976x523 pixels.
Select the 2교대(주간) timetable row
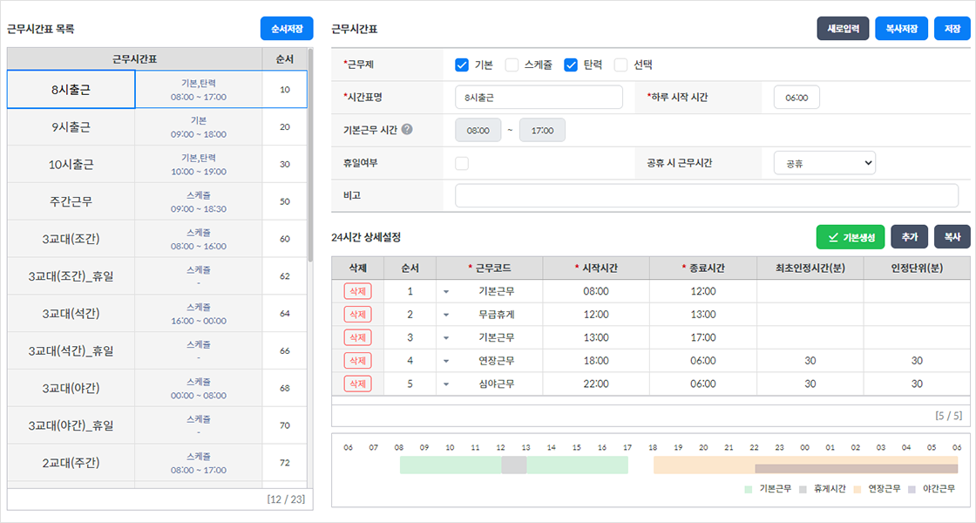(x=158, y=463)
